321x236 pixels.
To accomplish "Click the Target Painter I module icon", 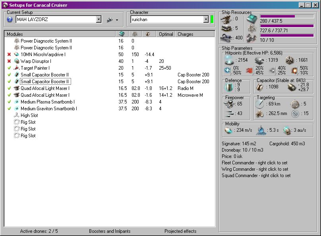I will point(17,68).
